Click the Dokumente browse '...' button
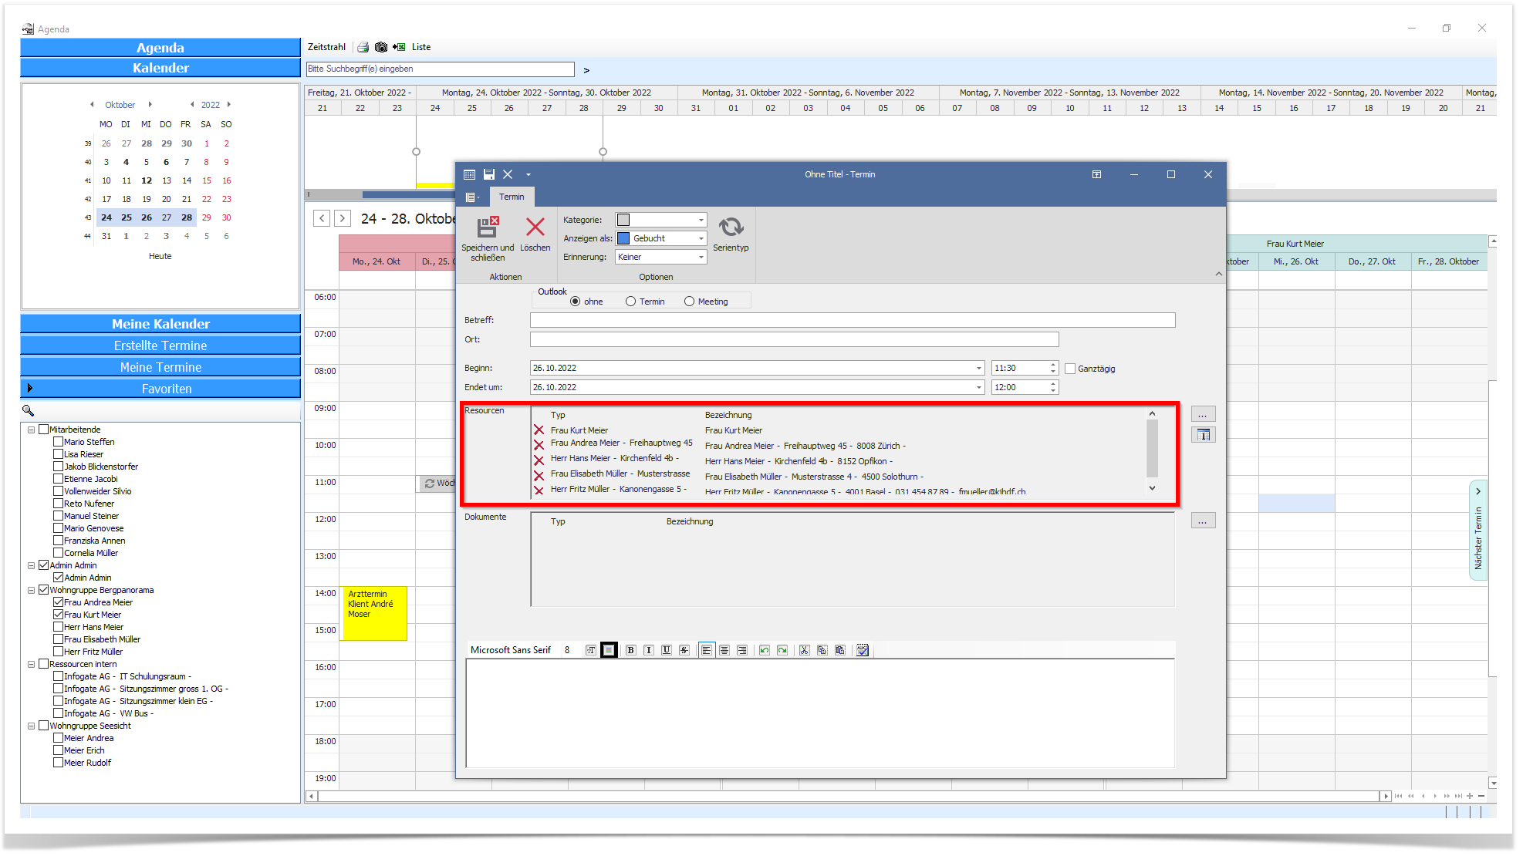This screenshot has height=856, width=1523. (x=1203, y=521)
